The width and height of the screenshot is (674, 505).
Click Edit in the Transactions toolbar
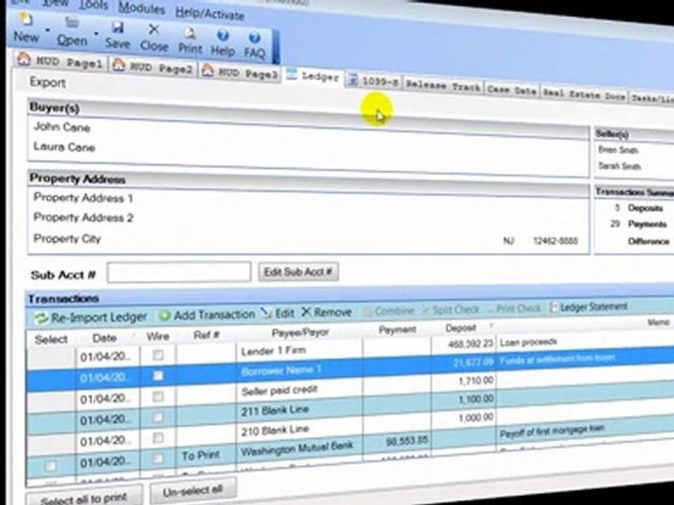278,313
